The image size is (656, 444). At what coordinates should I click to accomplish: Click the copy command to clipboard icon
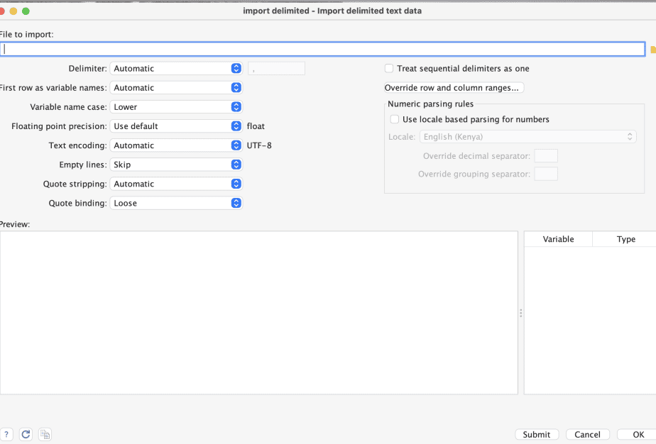[45, 434]
